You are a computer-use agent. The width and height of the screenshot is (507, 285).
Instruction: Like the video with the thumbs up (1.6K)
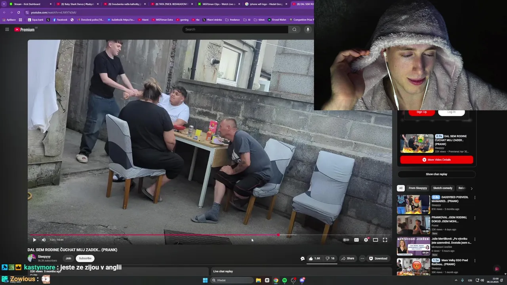pyautogui.click(x=314, y=258)
